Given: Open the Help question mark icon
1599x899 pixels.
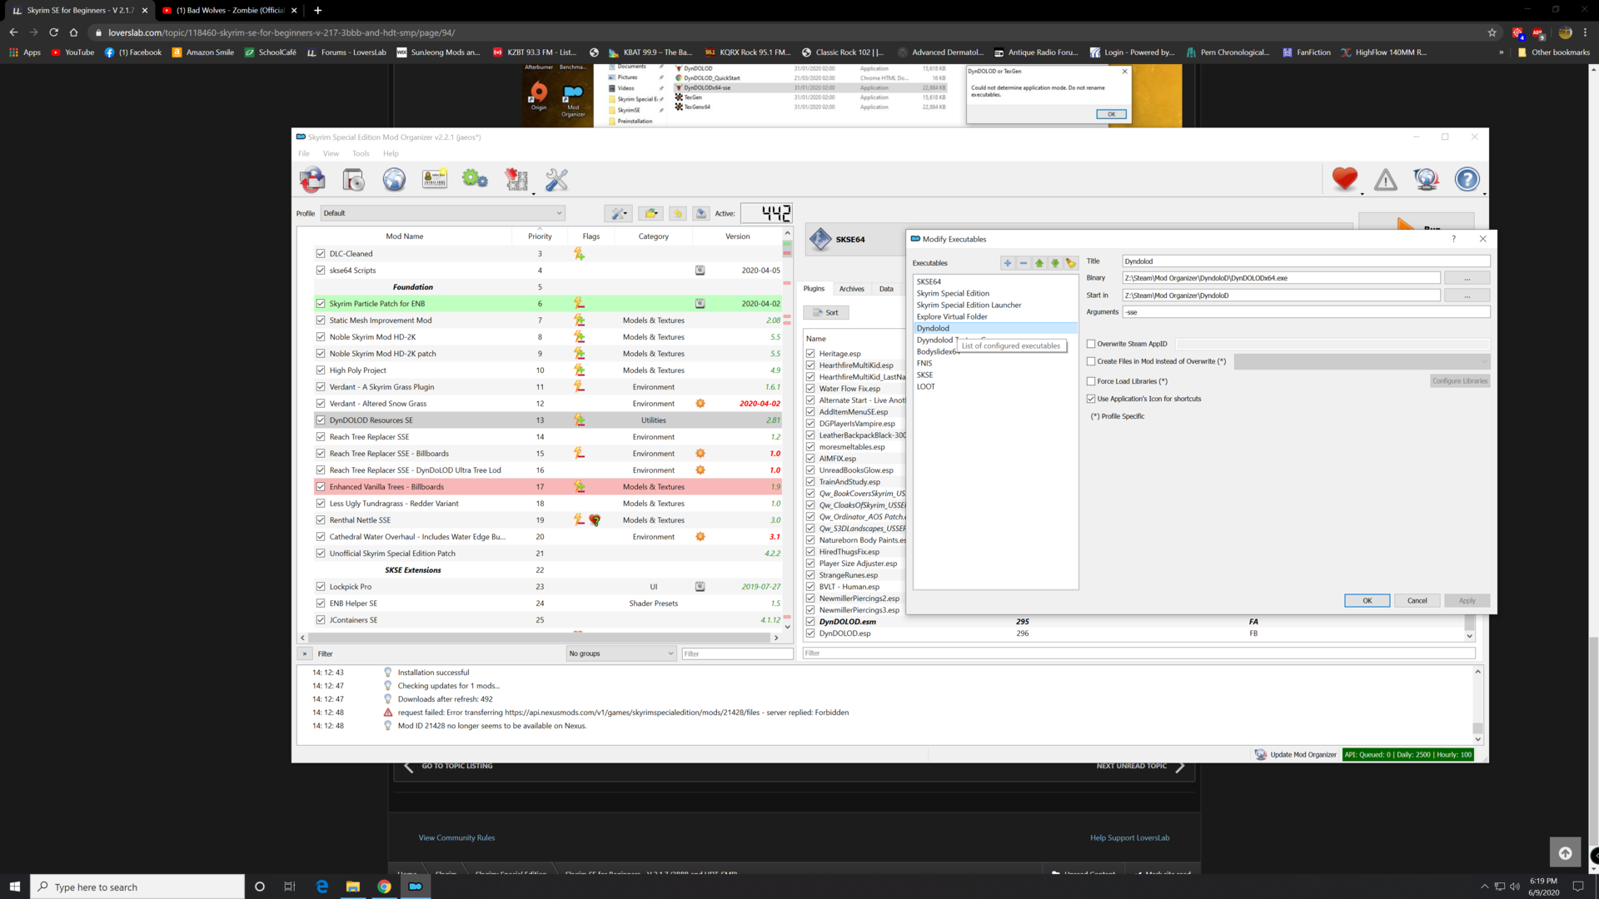Looking at the screenshot, I should 1467,179.
